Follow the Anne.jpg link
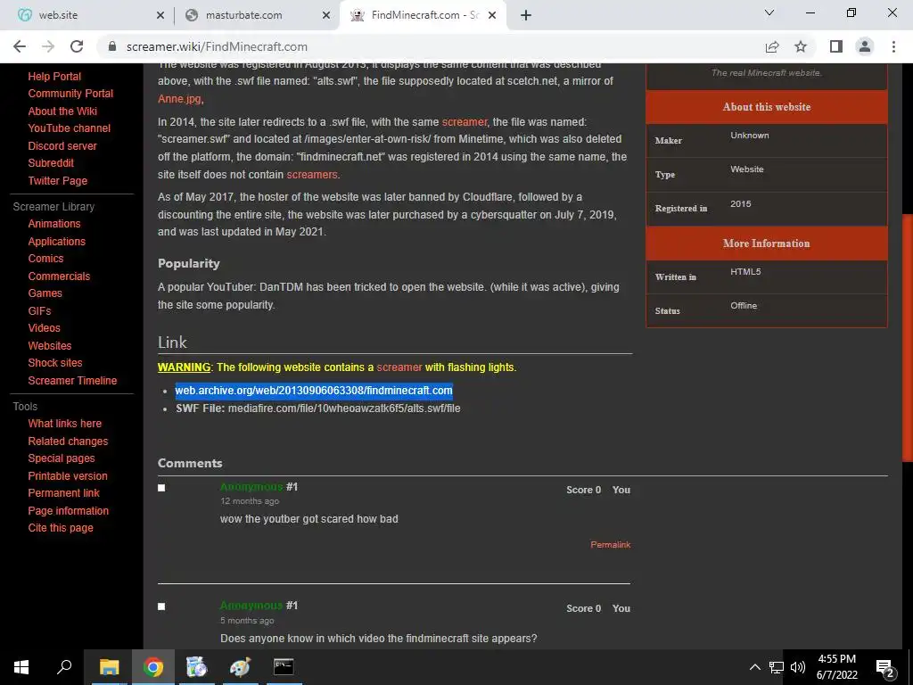The image size is (913, 685). click(179, 98)
